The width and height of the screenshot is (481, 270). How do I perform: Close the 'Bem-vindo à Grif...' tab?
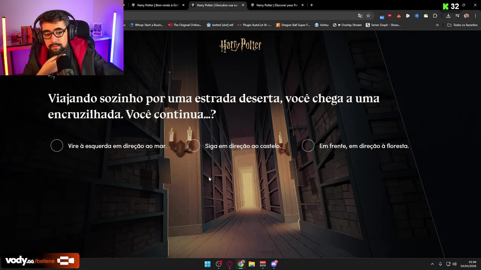[183, 5]
